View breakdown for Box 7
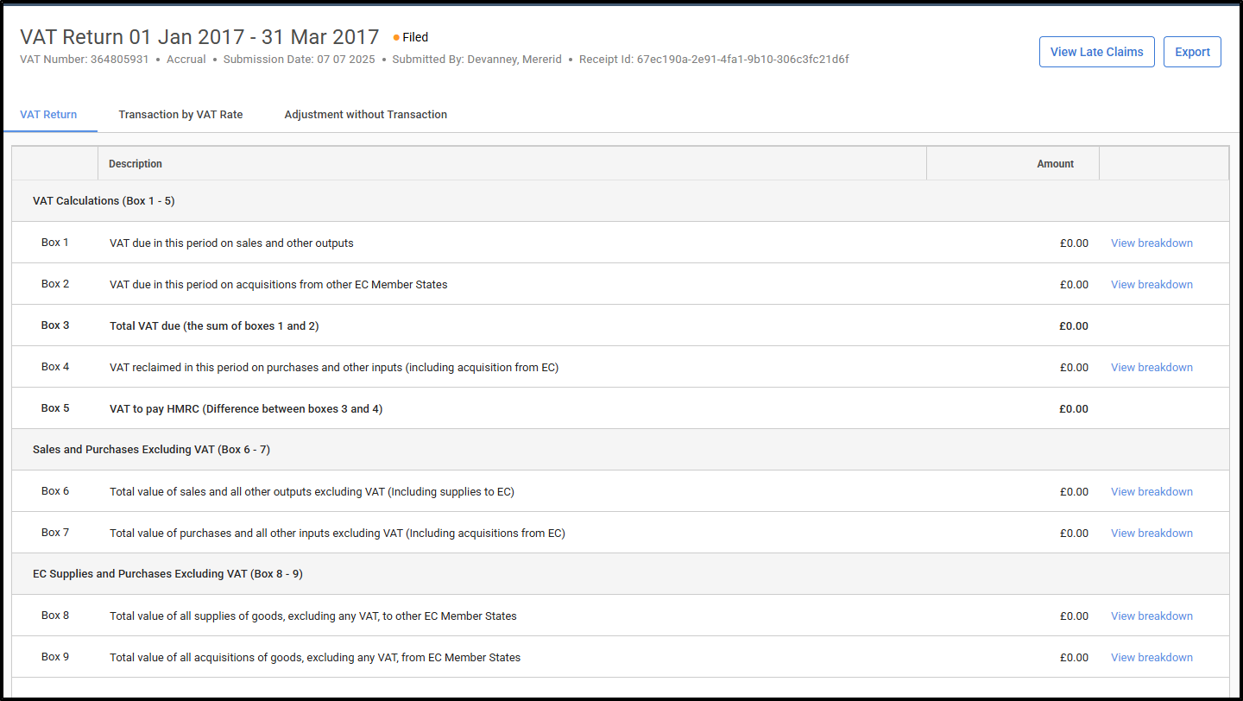Viewport: 1243px width, 701px height. pos(1152,533)
